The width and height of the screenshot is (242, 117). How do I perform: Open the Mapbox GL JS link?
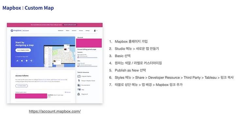click(42, 80)
